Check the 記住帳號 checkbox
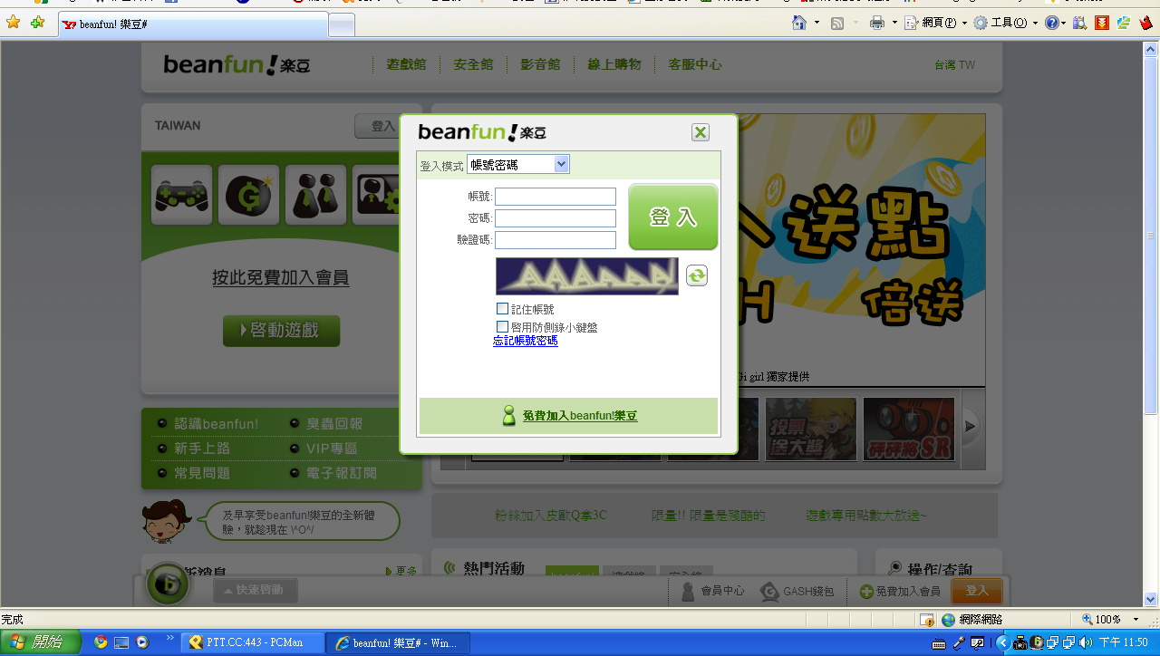Screen dimensions: 1160x656 tap(503, 309)
